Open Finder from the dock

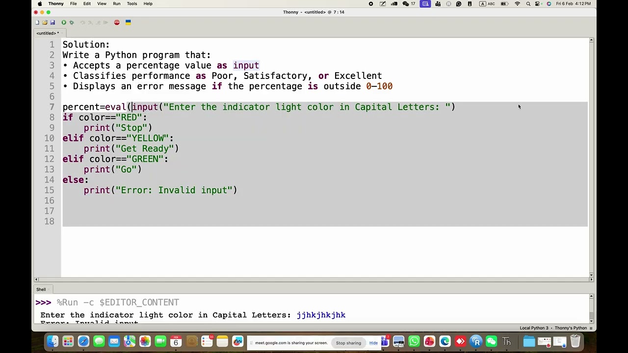point(52,341)
